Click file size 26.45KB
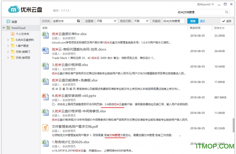This screenshot has height=154, width=236. 219,51
